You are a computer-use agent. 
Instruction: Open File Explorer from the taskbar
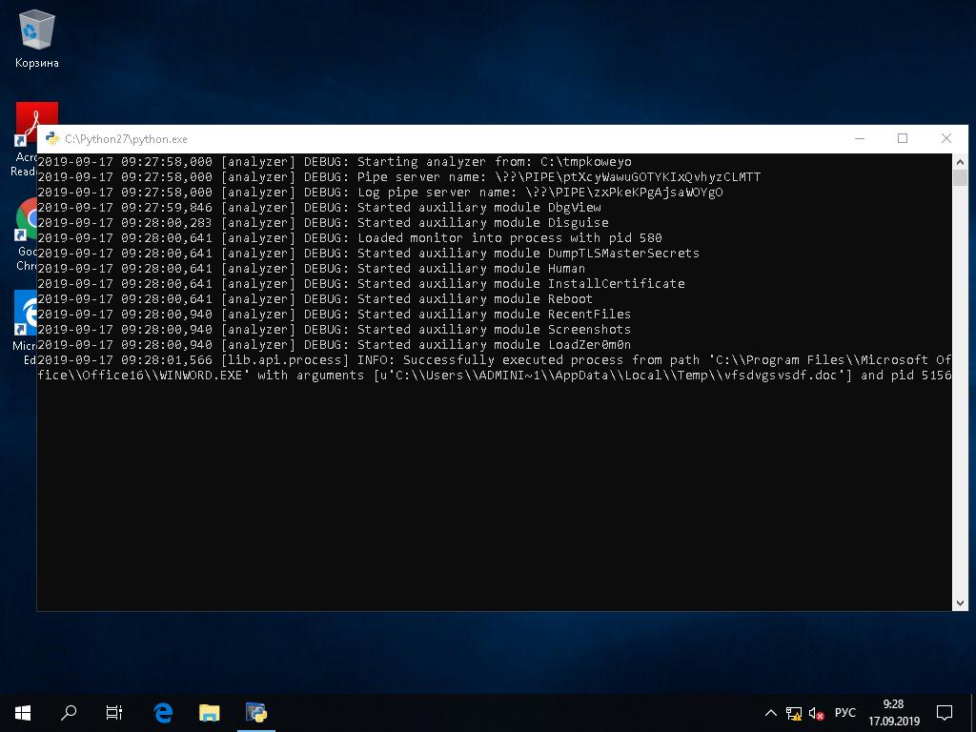coord(209,712)
